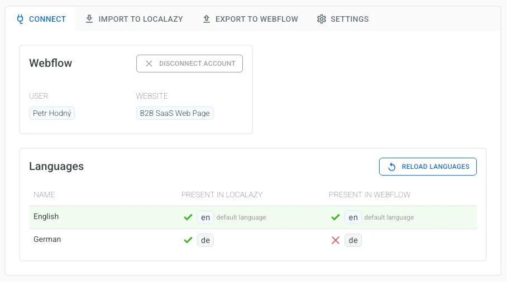Screen dimensions: 507x282
Task: Click the plug icon on Connect tab
Action: (x=20, y=19)
